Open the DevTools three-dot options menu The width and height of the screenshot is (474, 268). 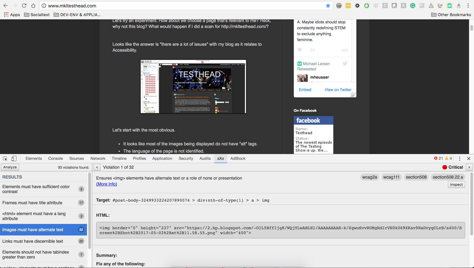[459, 159]
